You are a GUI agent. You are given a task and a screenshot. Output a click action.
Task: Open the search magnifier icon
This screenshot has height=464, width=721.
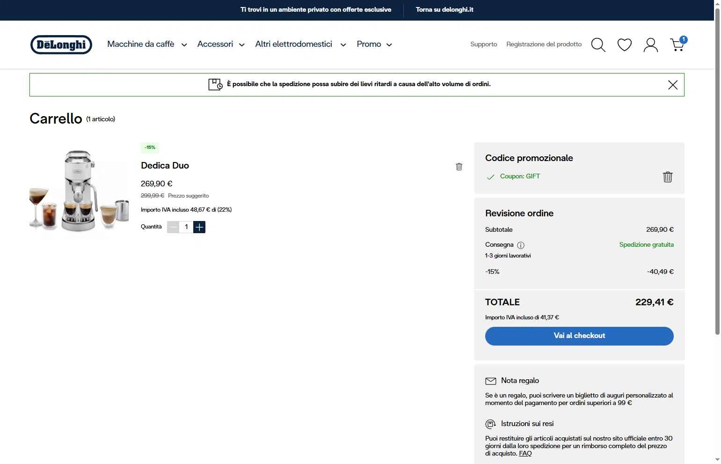point(598,44)
